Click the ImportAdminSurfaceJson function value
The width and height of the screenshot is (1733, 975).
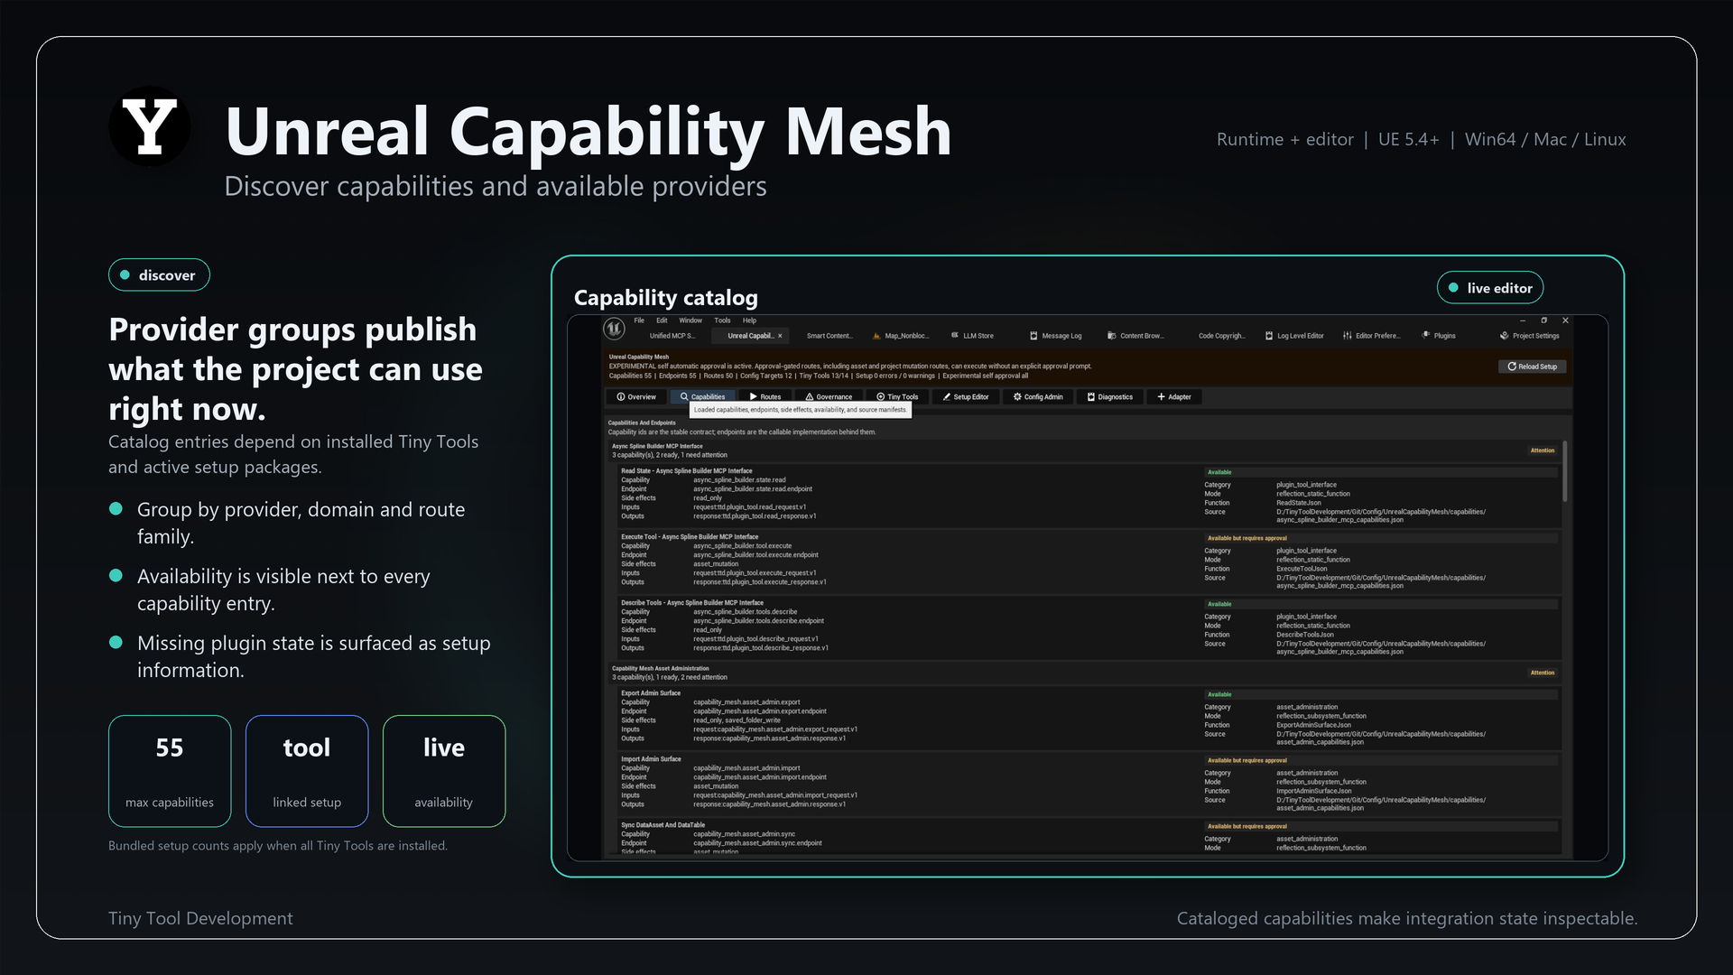1313,791
